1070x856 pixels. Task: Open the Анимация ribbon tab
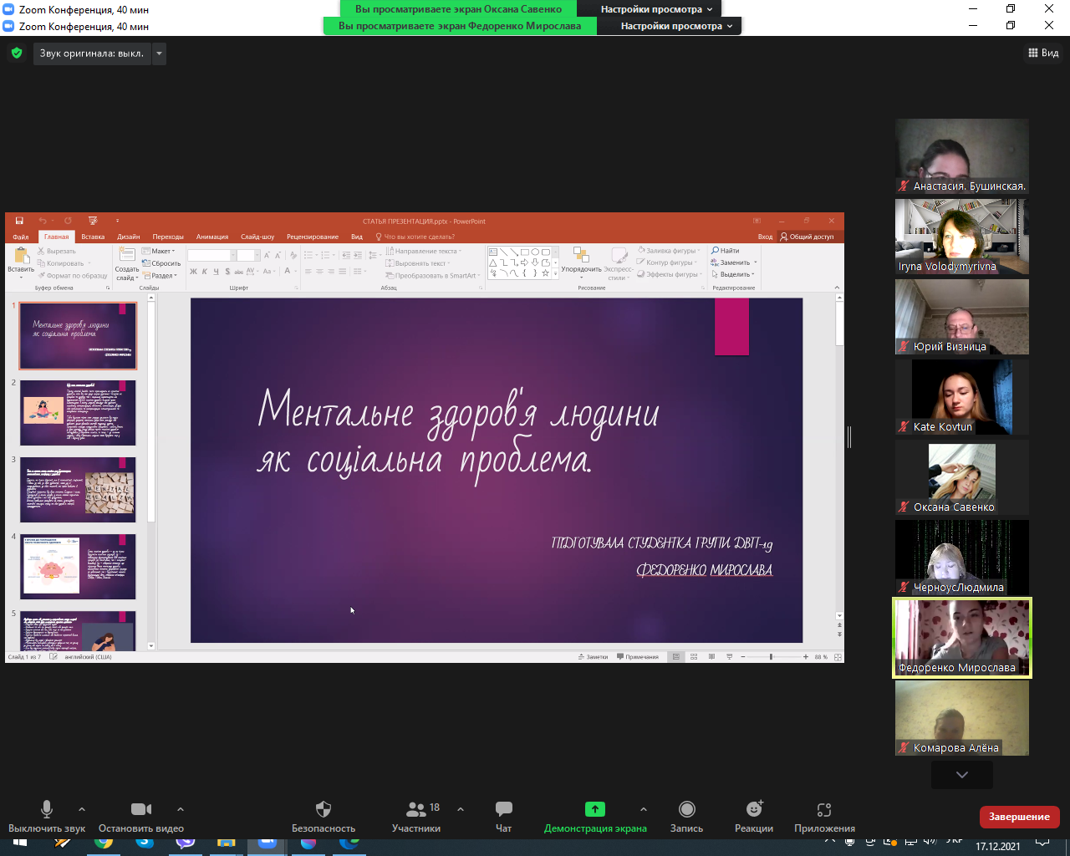[212, 237]
